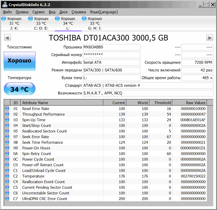The height and width of the screenshot is (210, 217).
Task: Open the Диск menu
Action: 63,12
